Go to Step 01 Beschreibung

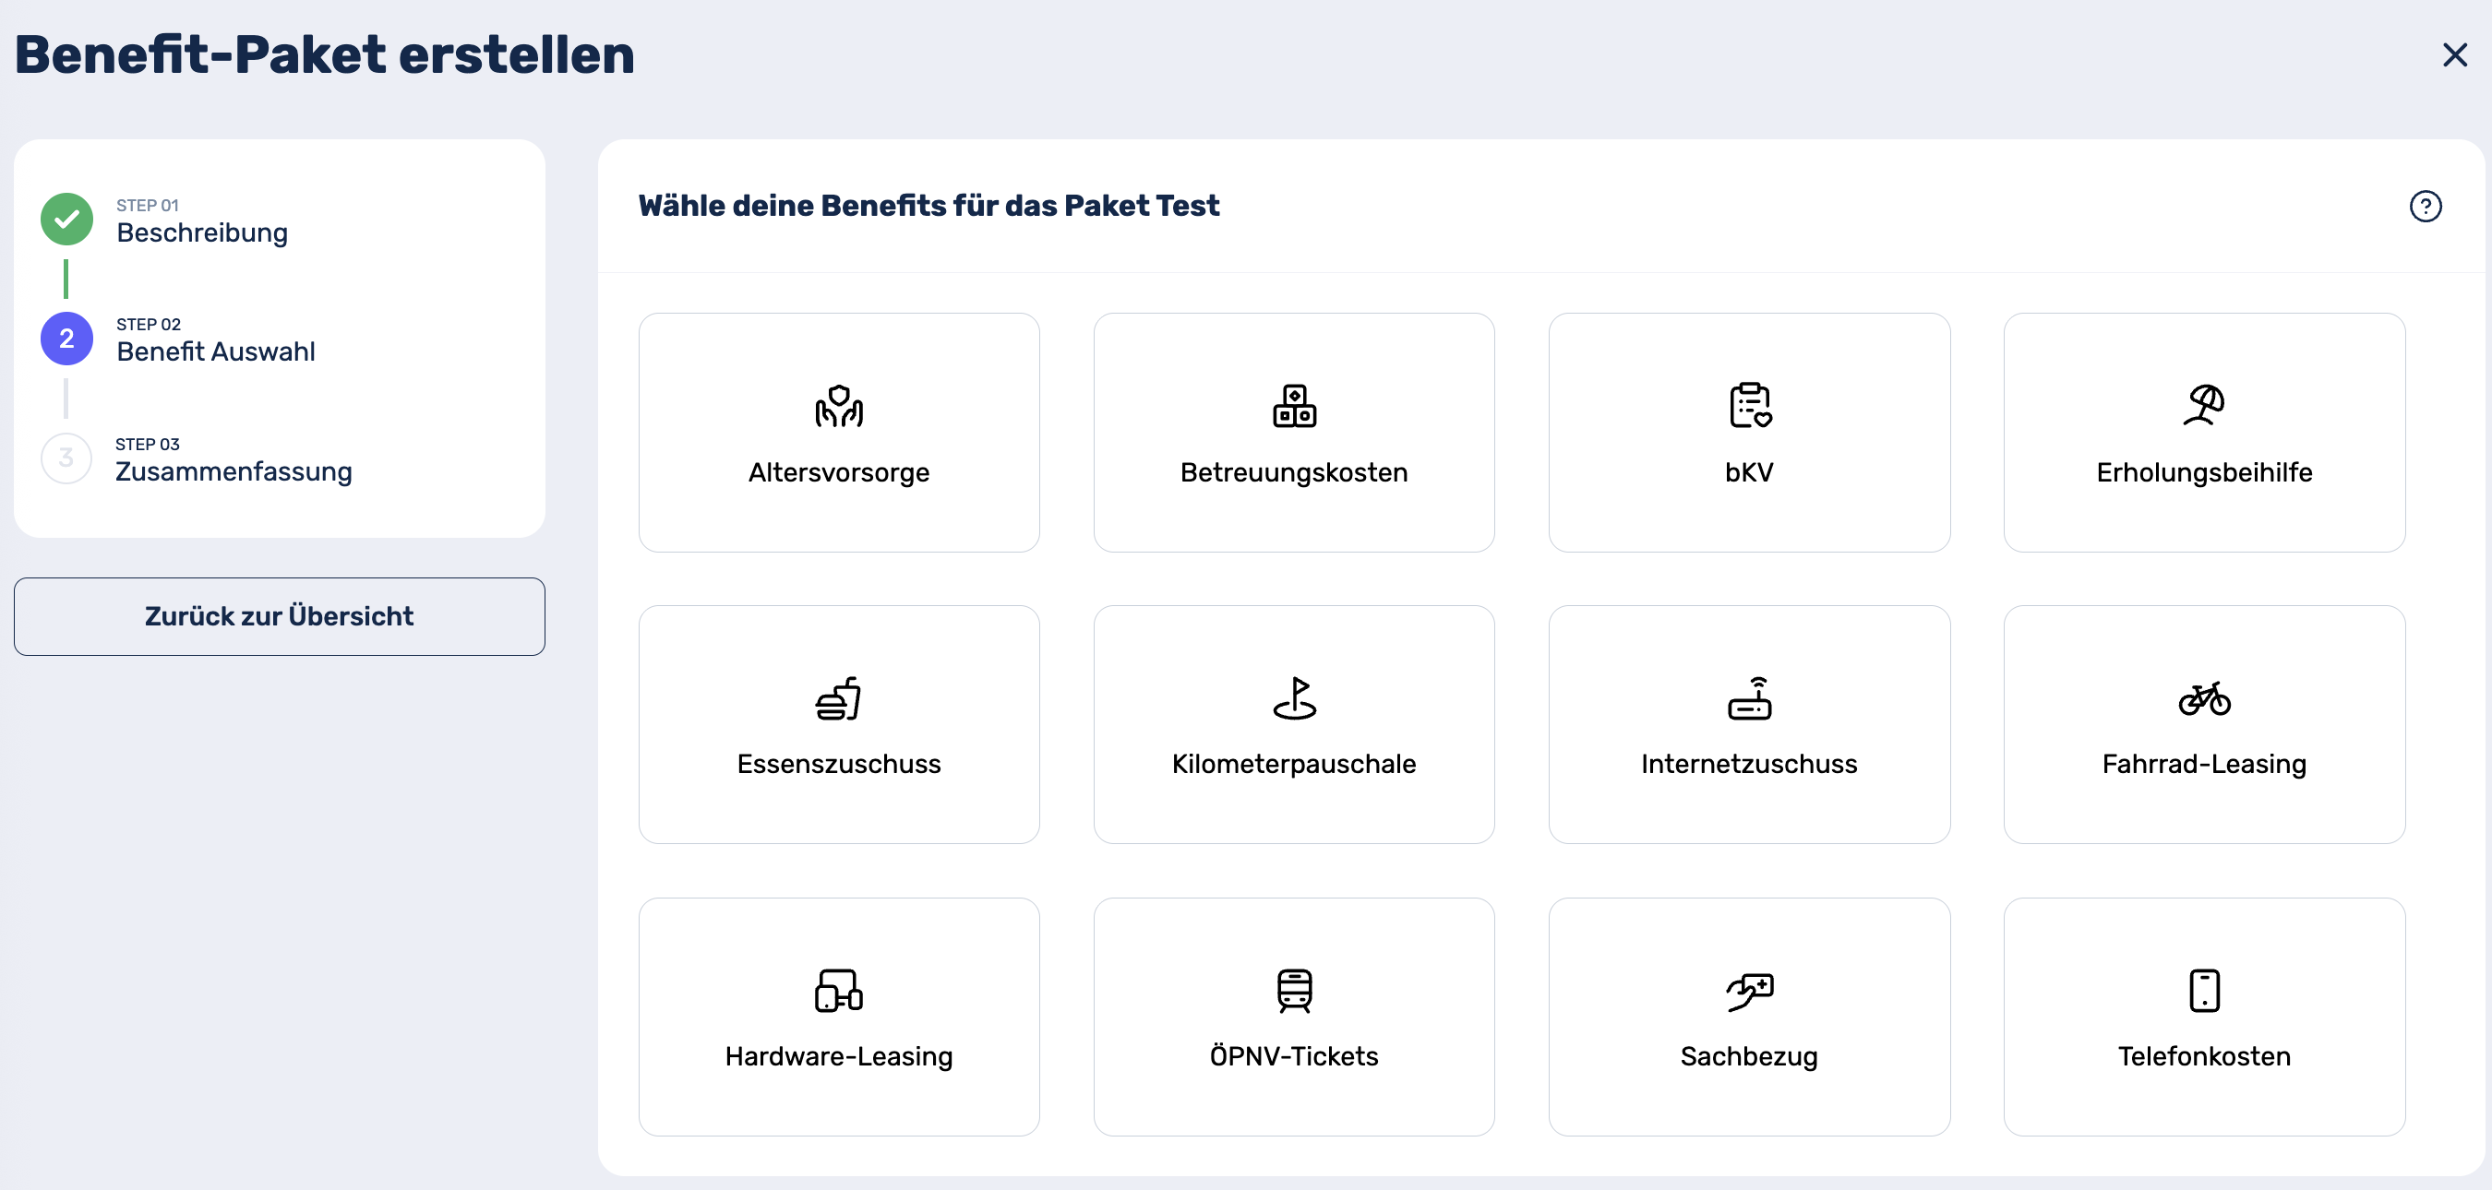click(x=201, y=232)
